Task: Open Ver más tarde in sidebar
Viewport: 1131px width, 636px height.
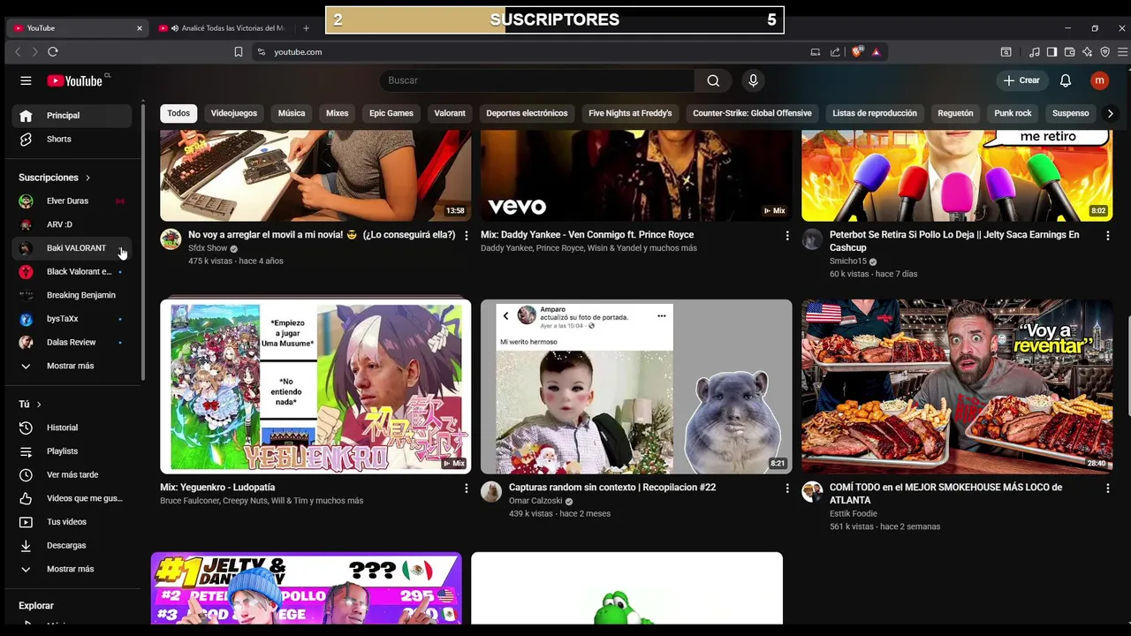Action: click(72, 474)
